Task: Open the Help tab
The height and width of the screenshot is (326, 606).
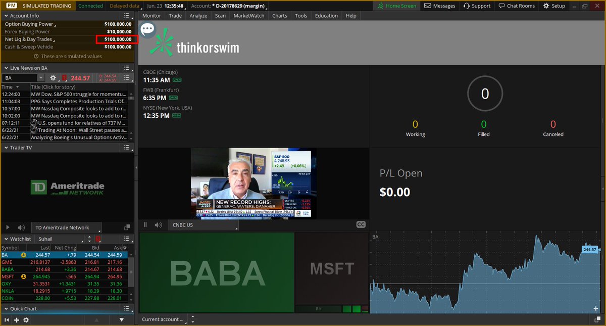Action: [x=351, y=16]
